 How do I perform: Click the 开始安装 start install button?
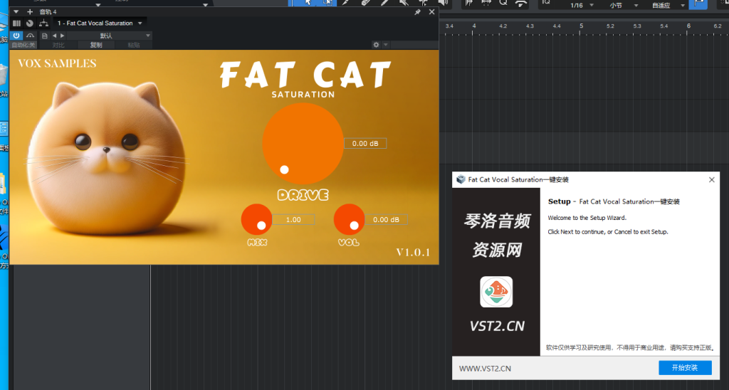(x=685, y=368)
